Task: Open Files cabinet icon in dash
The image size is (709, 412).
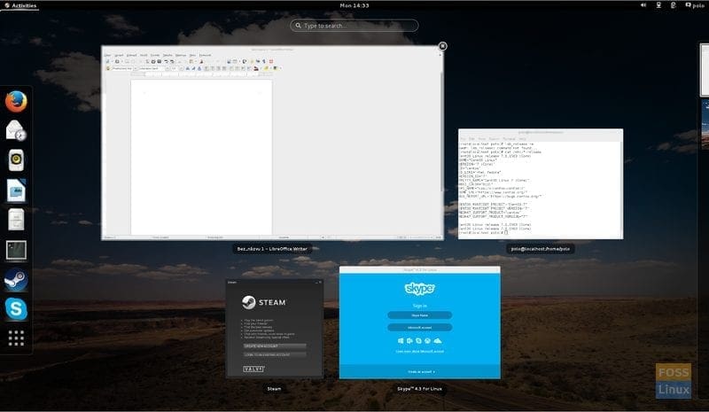Action: pyautogui.click(x=16, y=220)
